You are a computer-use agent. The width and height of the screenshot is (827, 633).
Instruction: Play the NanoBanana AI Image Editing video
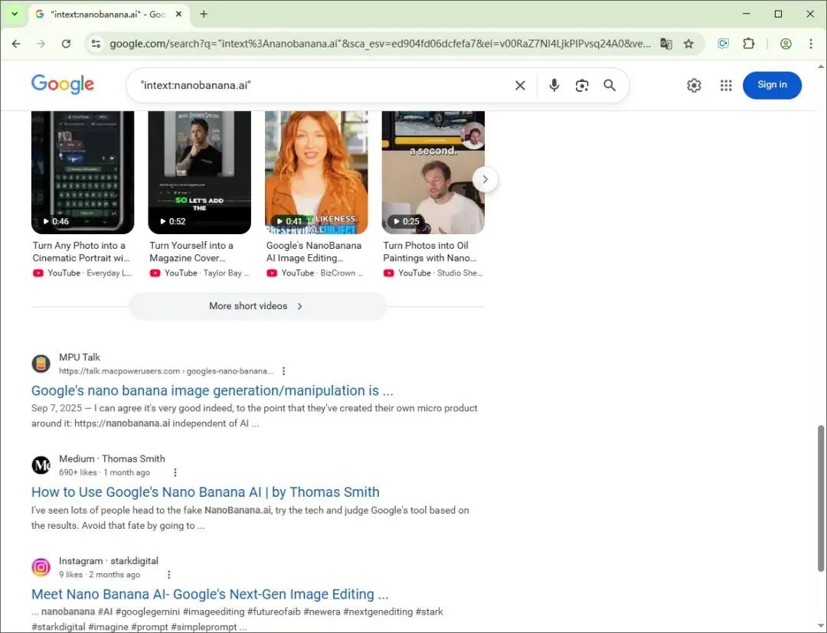pyautogui.click(x=316, y=171)
